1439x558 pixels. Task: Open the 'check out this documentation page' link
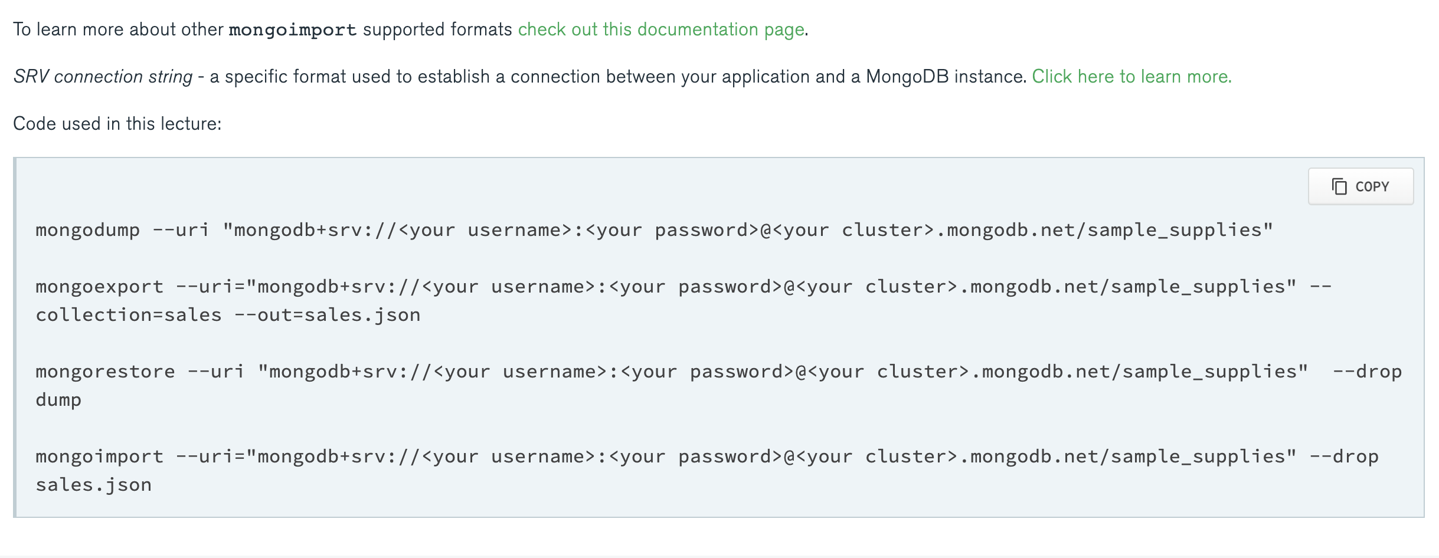pos(661,29)
